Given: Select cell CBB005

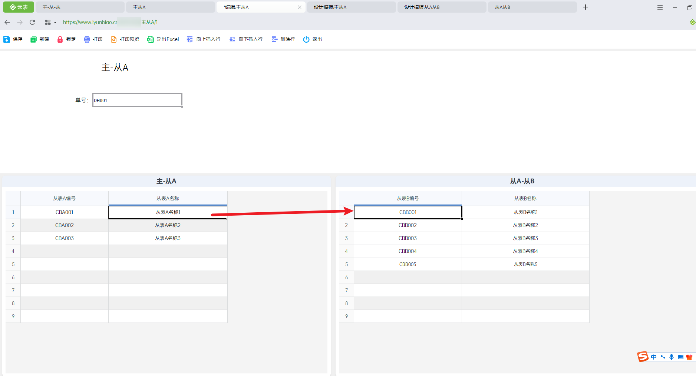Looking at the screenshot, I should [408, 264].
